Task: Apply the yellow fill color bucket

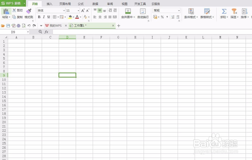Action: [70, 17]
